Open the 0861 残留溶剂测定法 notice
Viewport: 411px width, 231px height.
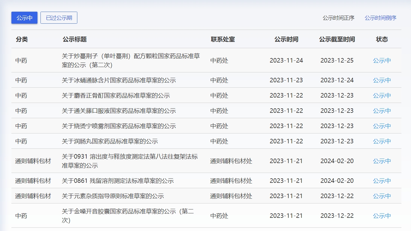click(118, 181)
